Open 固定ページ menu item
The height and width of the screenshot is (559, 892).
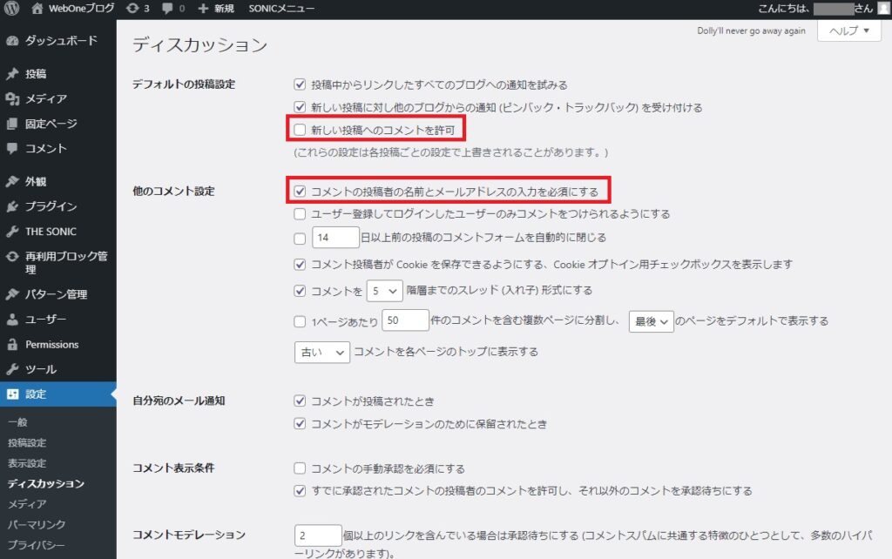click(51, 124)
